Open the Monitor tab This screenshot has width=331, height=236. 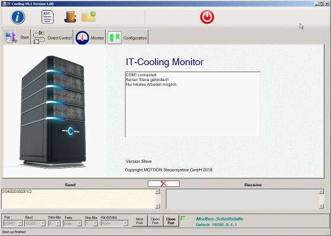pyautogui.click(x=90, y=38)
